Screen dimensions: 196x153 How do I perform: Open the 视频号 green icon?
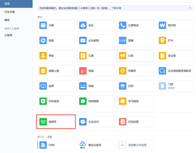pos(43,122)
